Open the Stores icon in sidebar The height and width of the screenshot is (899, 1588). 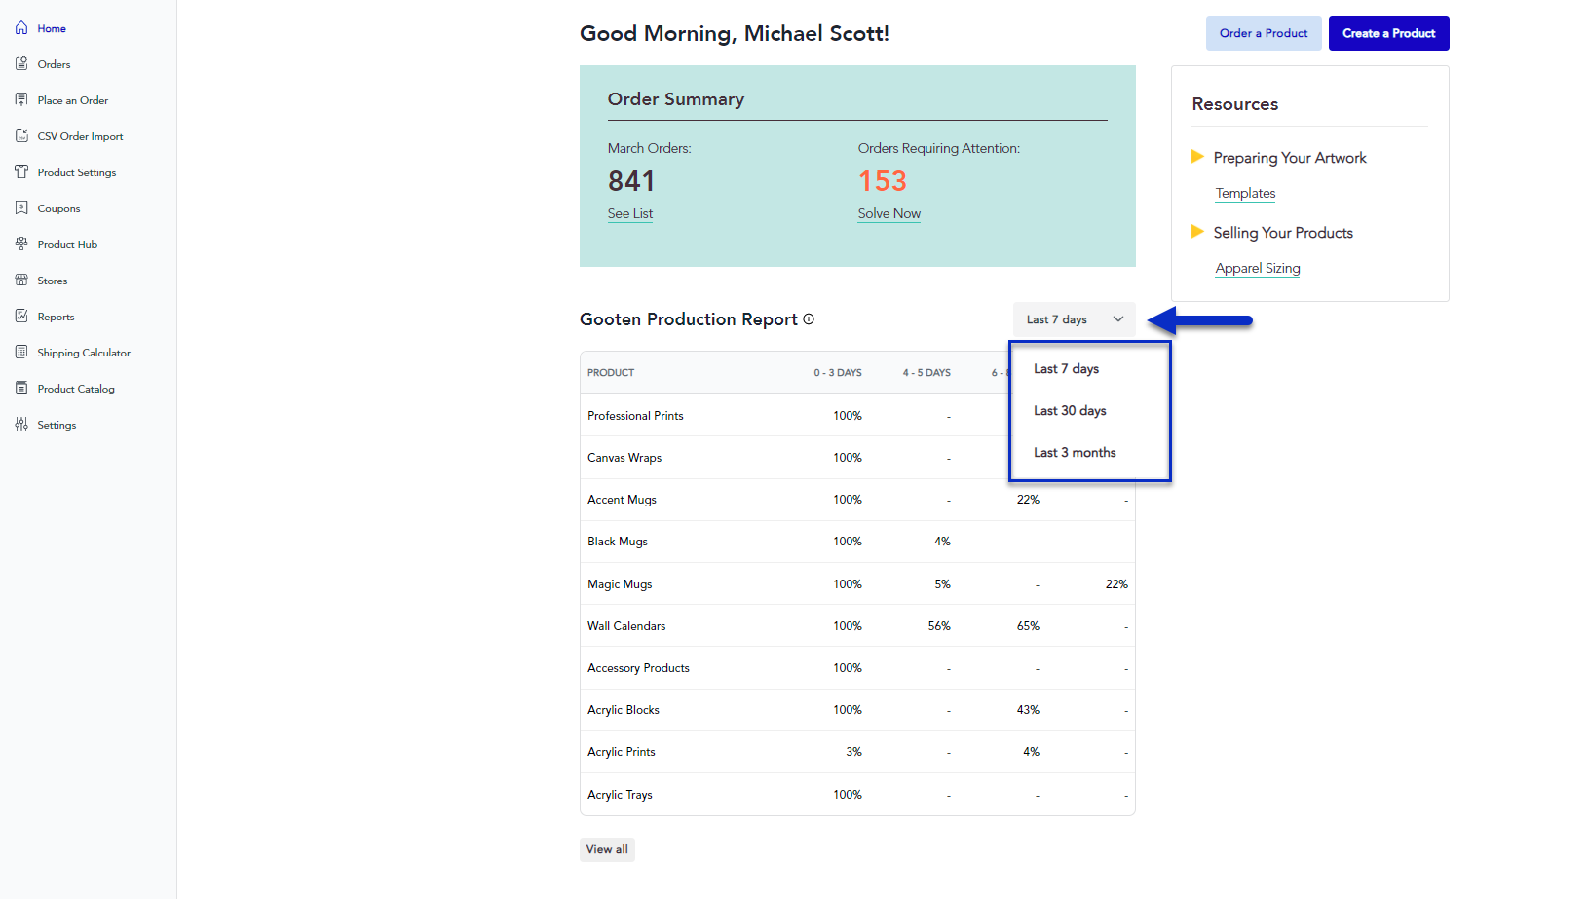coord(21,281)
